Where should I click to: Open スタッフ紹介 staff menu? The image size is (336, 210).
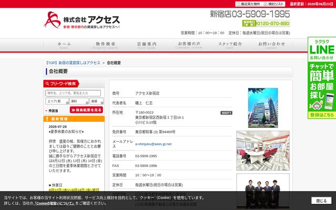point(230,45)
